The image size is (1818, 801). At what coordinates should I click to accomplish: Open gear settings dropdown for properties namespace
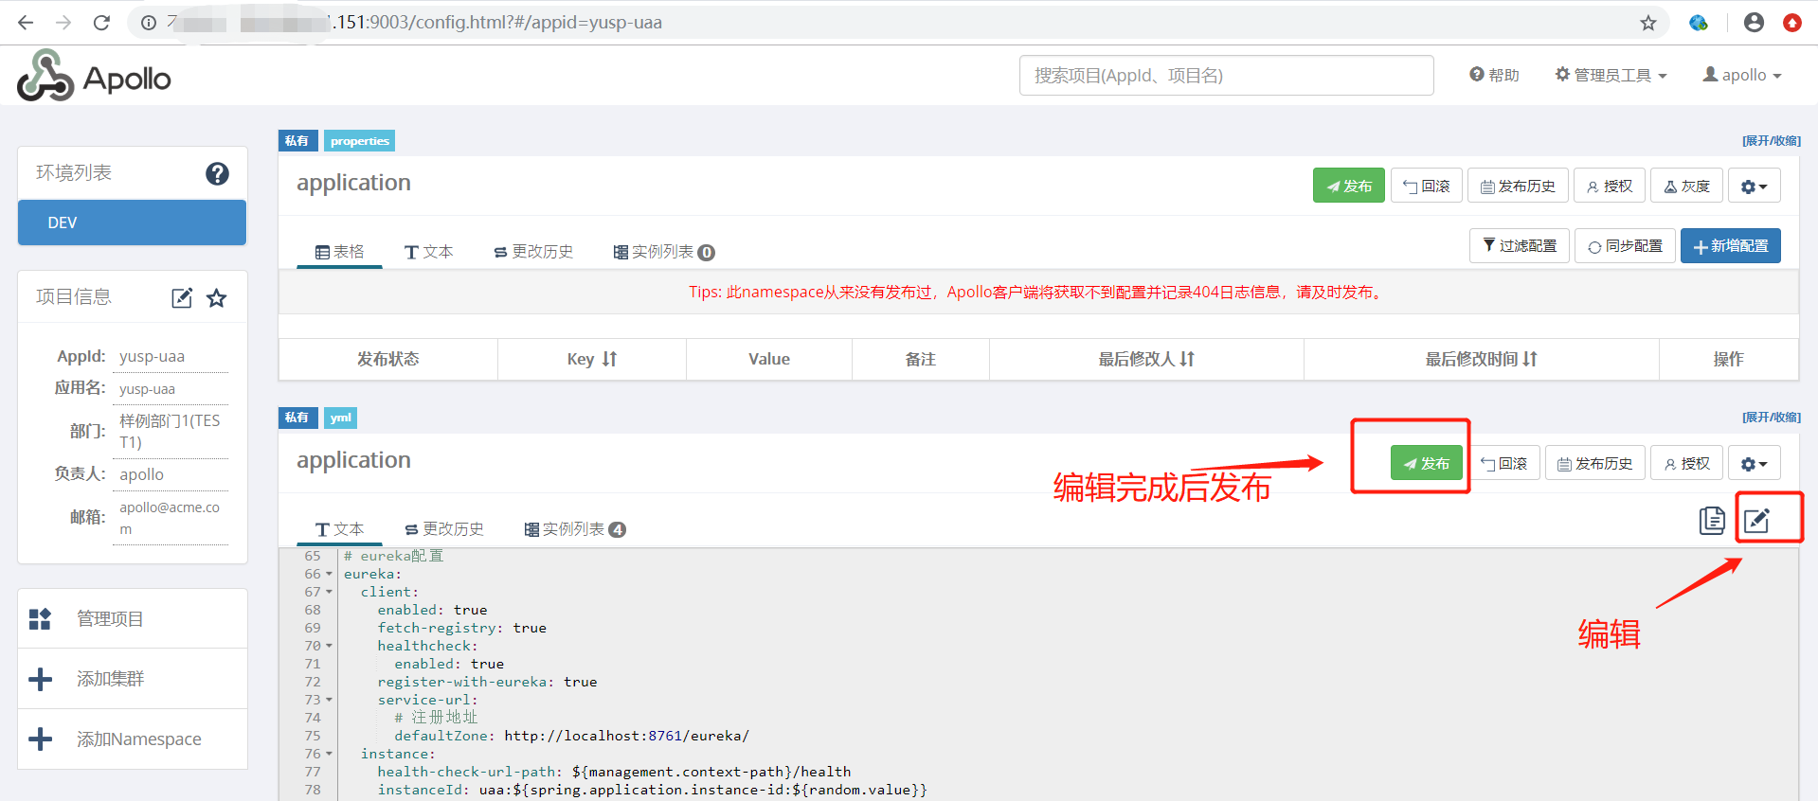click(1754, 186)
